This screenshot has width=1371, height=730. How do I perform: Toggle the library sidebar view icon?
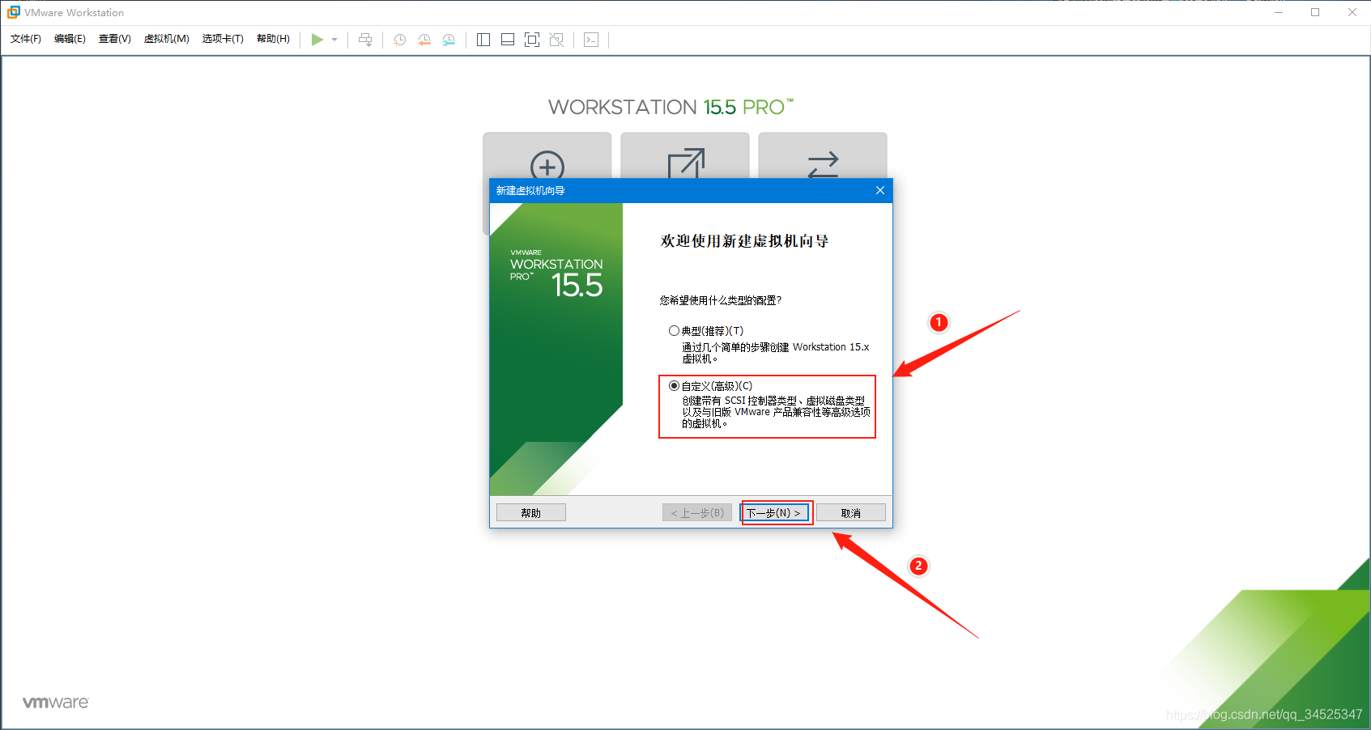pyautogui.click(x=483, y=40)
